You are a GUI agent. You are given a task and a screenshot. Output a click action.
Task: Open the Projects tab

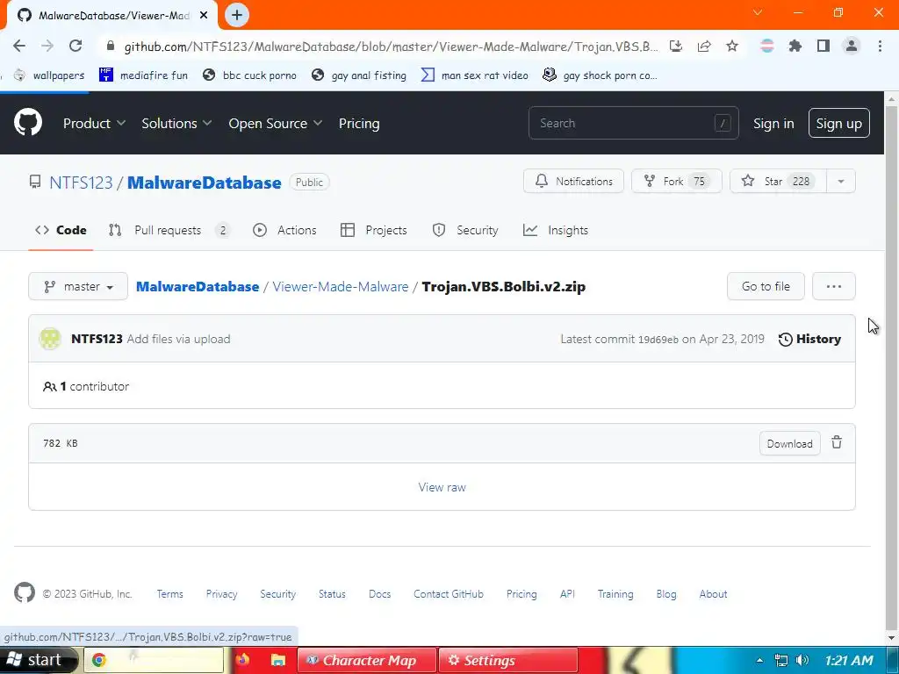pos(373,230)
